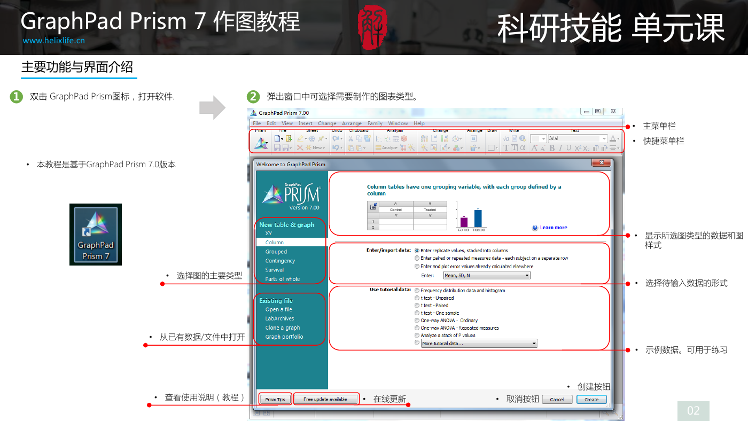Screen dimensions: 748x421
Task: Choose One-way ANOVA - Repeated measures radio
Action: [x=417, y=328]
